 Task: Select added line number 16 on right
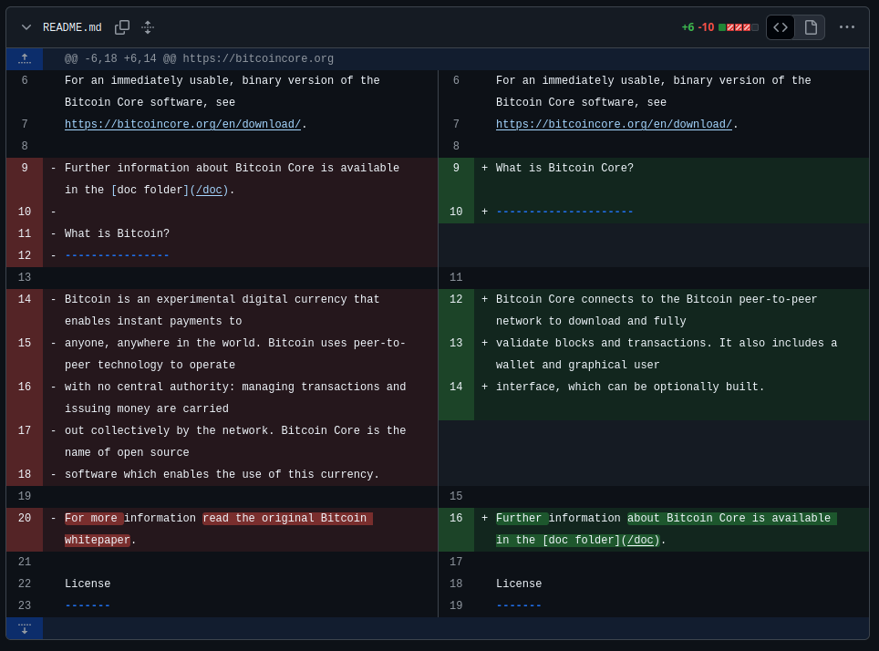point(456,518)
